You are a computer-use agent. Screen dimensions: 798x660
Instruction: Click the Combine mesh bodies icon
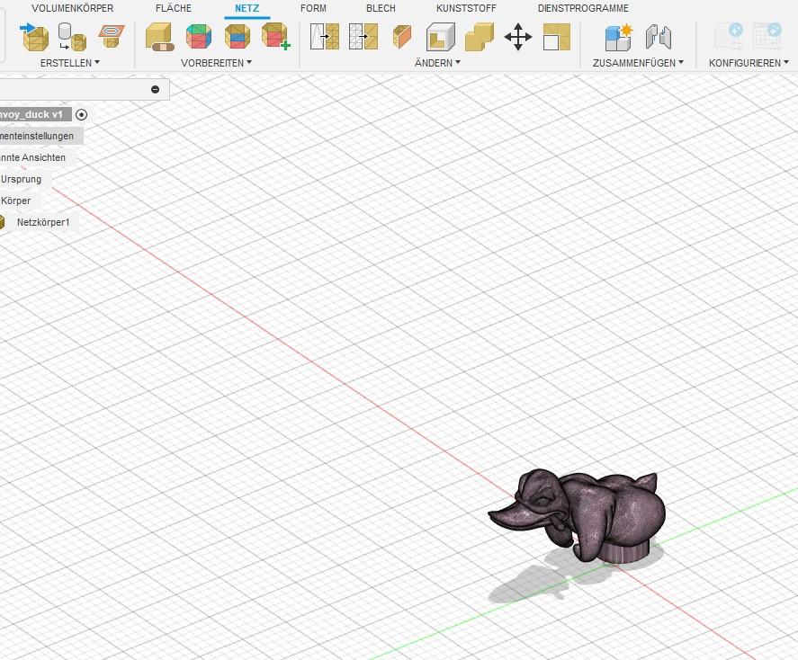[480, 37]
